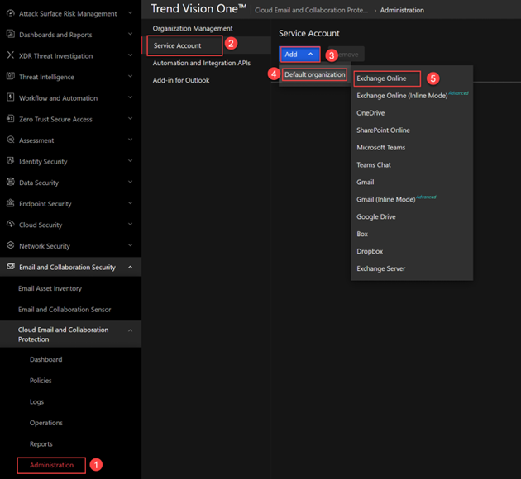Open the Policies submenu item

tap(41, 381)
